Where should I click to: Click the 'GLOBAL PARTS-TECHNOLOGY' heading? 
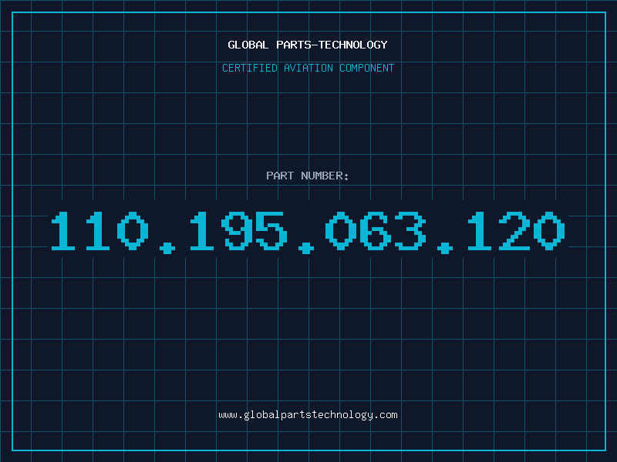coord(308,45)
